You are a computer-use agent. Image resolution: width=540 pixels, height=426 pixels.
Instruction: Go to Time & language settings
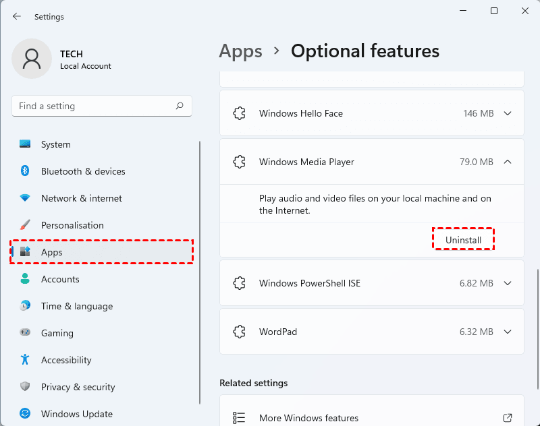click(x=76, y=306)
